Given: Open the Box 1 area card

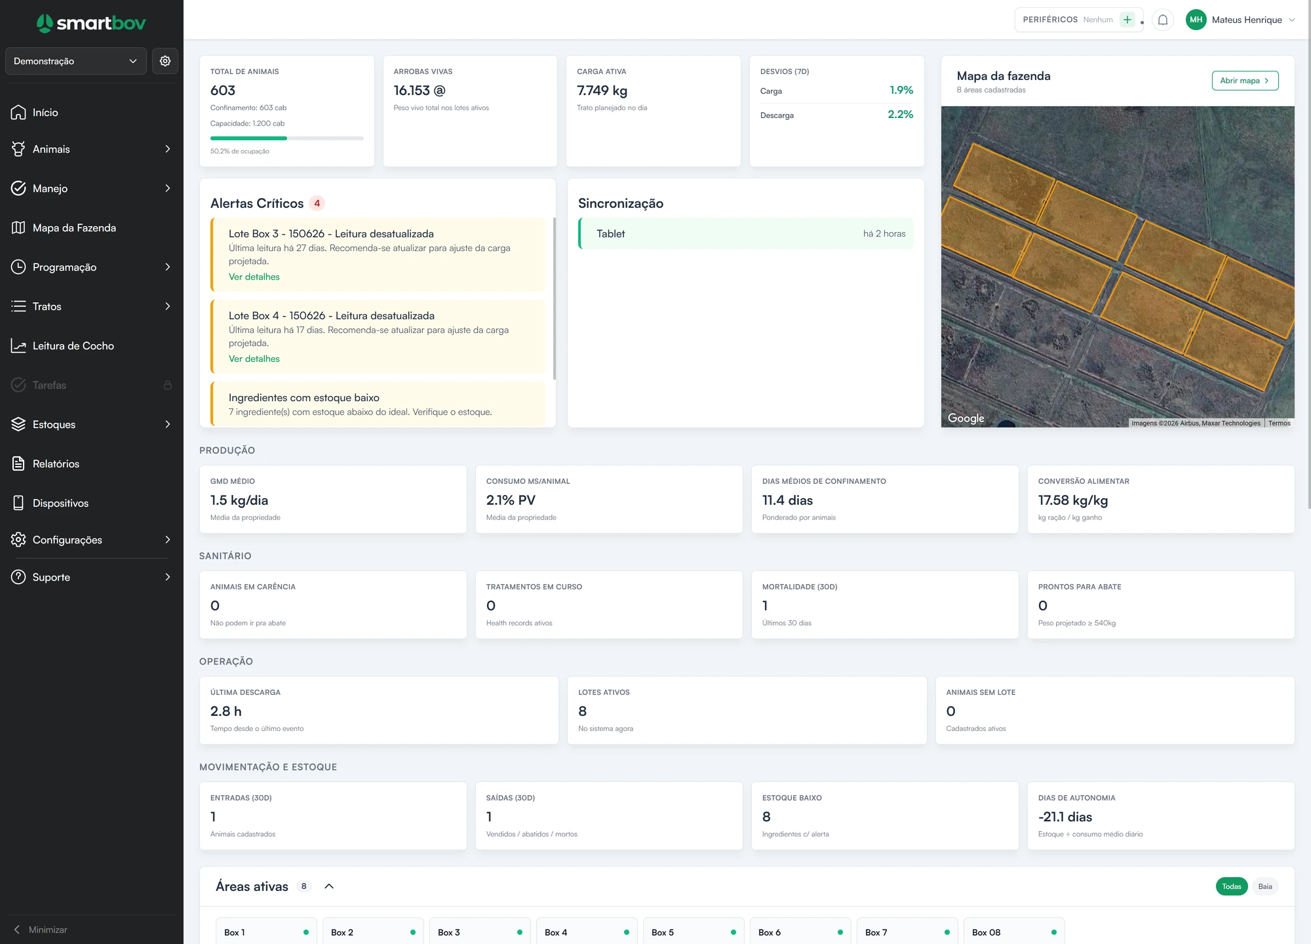Looking at the screenshot, I should click(x=266, y=932).
